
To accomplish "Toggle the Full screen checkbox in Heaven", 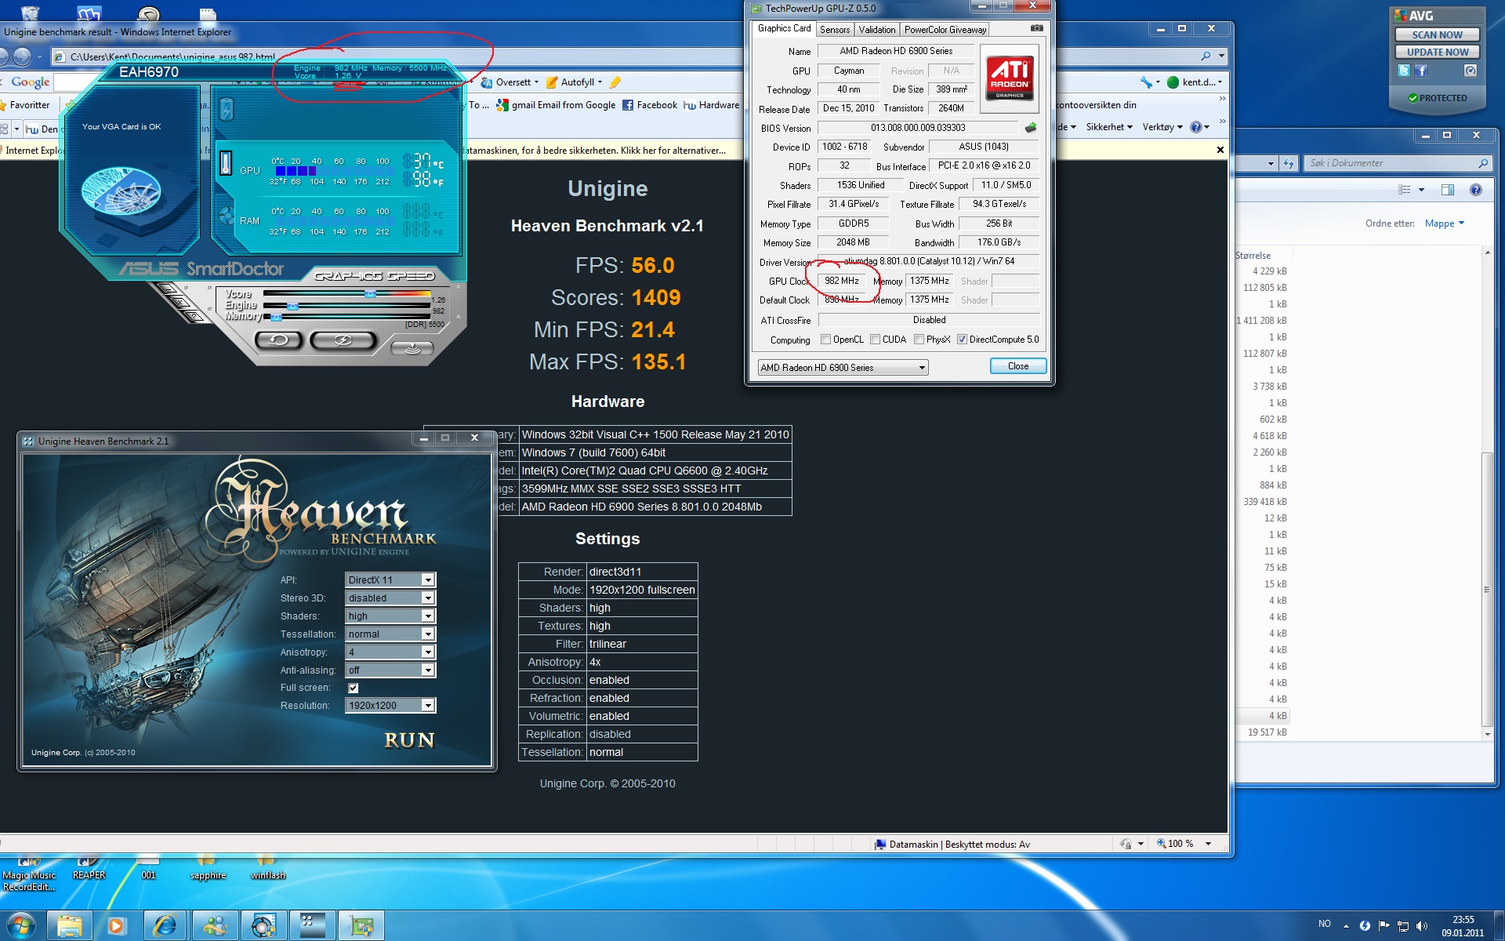I will pyautogui.click(x=354, y=688).
